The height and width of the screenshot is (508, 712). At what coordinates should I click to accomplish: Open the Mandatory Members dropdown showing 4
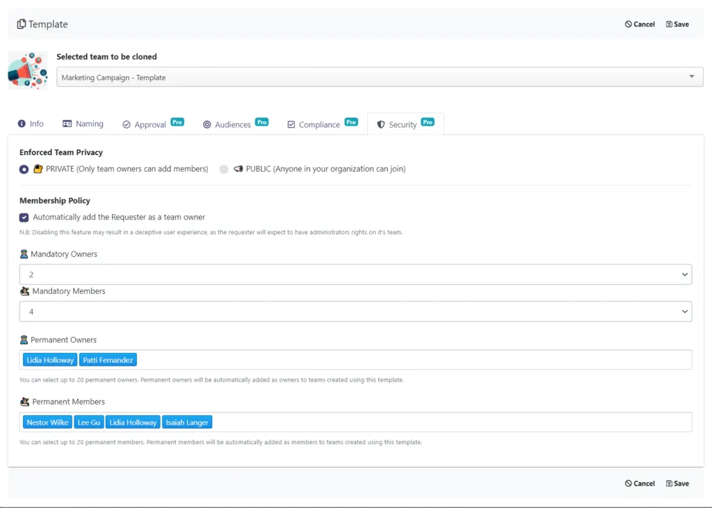355,311
